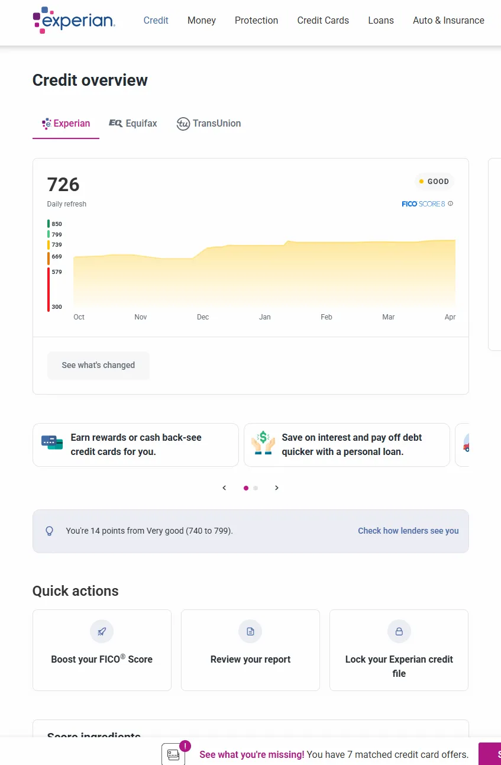Open the Protection nav menu
The image size is (501, 765).
point(256,20)
